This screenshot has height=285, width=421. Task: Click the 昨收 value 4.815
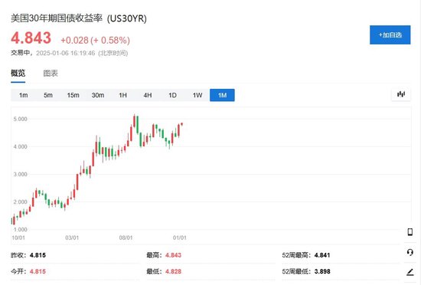[38, 255]
